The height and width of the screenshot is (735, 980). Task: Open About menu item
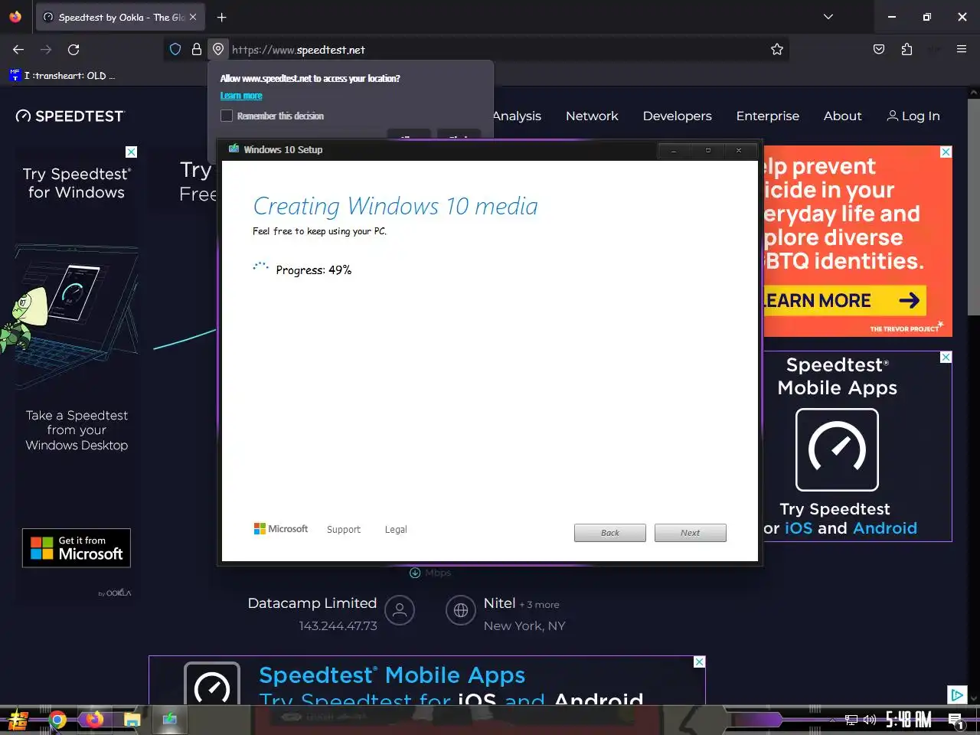pyautogui.click(x=842, y=116)
